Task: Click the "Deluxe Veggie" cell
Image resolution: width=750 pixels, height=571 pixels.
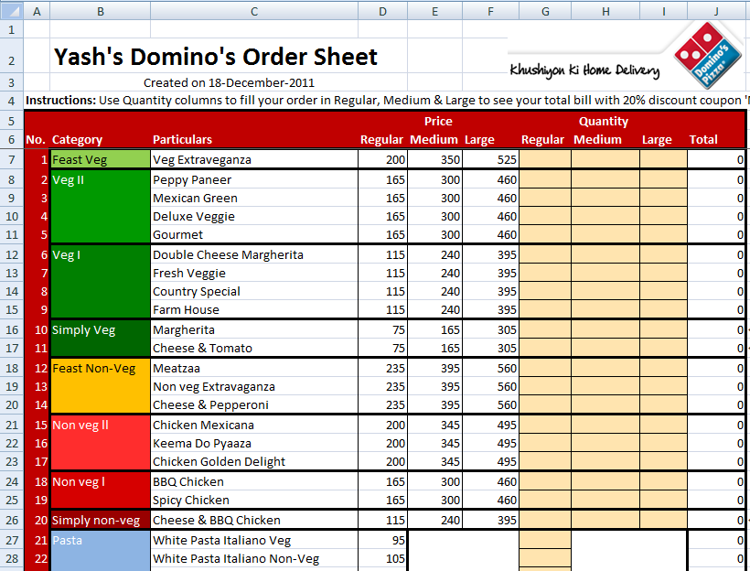Action: [254, 216]
